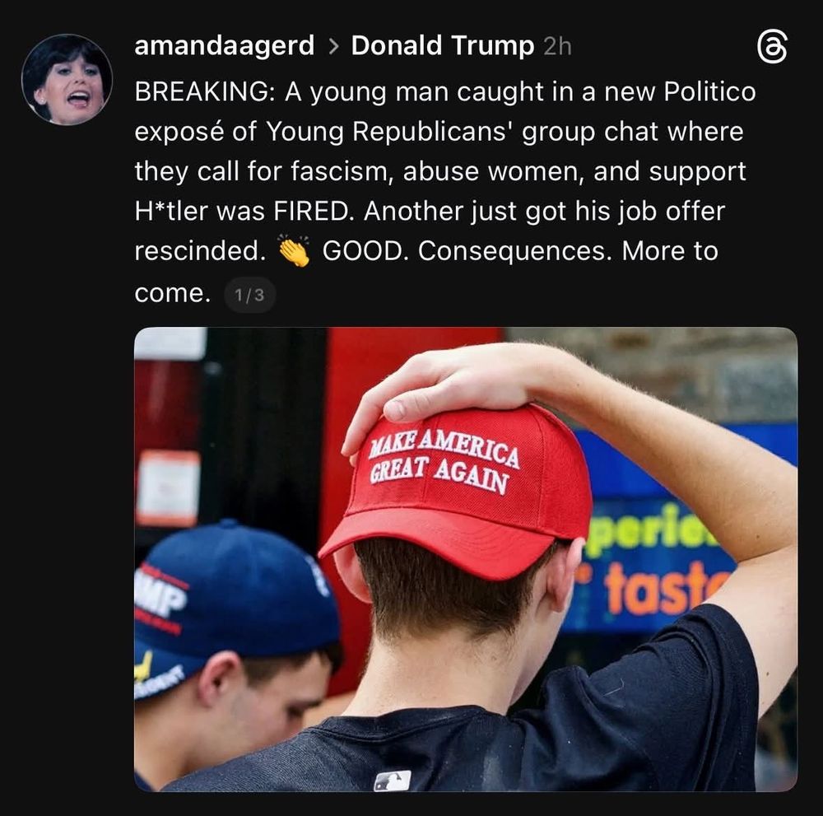This screenshot has height=816, width=823.
Task: Click the word Politico in the post
Action: (709, 92)
